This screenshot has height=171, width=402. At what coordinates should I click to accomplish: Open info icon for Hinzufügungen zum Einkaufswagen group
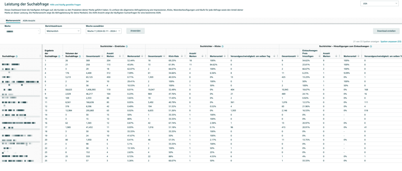pyautogui.click(x=371, y=46)
